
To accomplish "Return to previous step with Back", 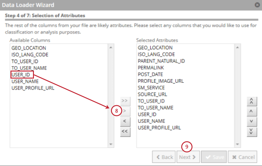I will pyautogui.click(x=164, y=157).
